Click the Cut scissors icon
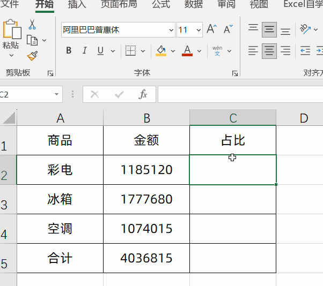The width and height of the screenshot is (323, 286). 32,25
